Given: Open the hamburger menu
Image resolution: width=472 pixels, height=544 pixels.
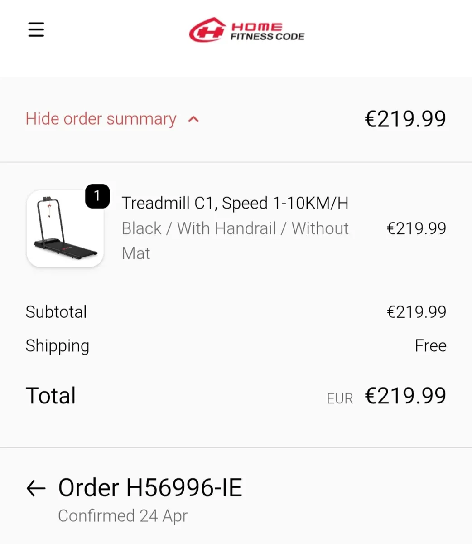Looking at the screenshot, I should tap(36, 30).
